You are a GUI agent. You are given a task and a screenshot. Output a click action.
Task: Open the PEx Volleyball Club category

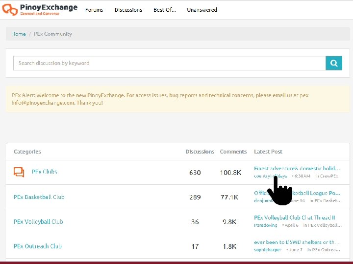point(38,221)
